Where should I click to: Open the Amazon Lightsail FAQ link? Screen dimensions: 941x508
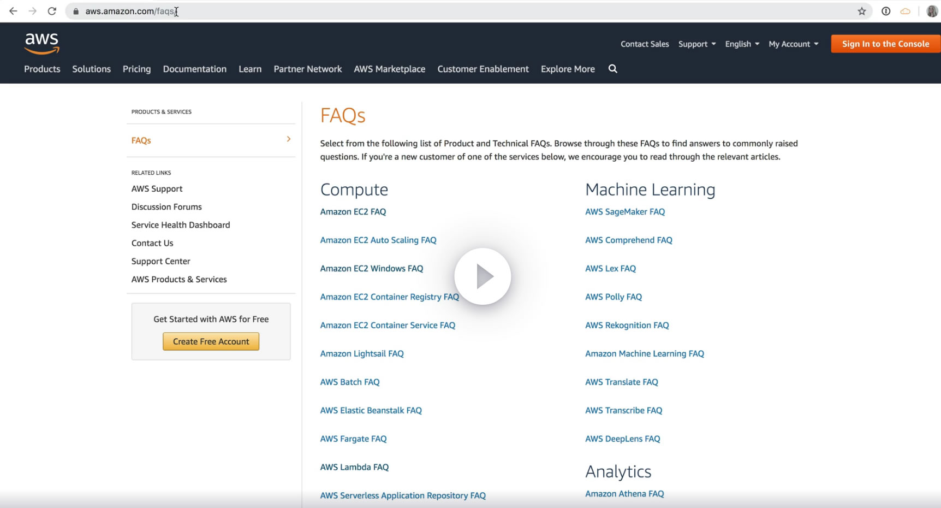(x=362, y=353)
